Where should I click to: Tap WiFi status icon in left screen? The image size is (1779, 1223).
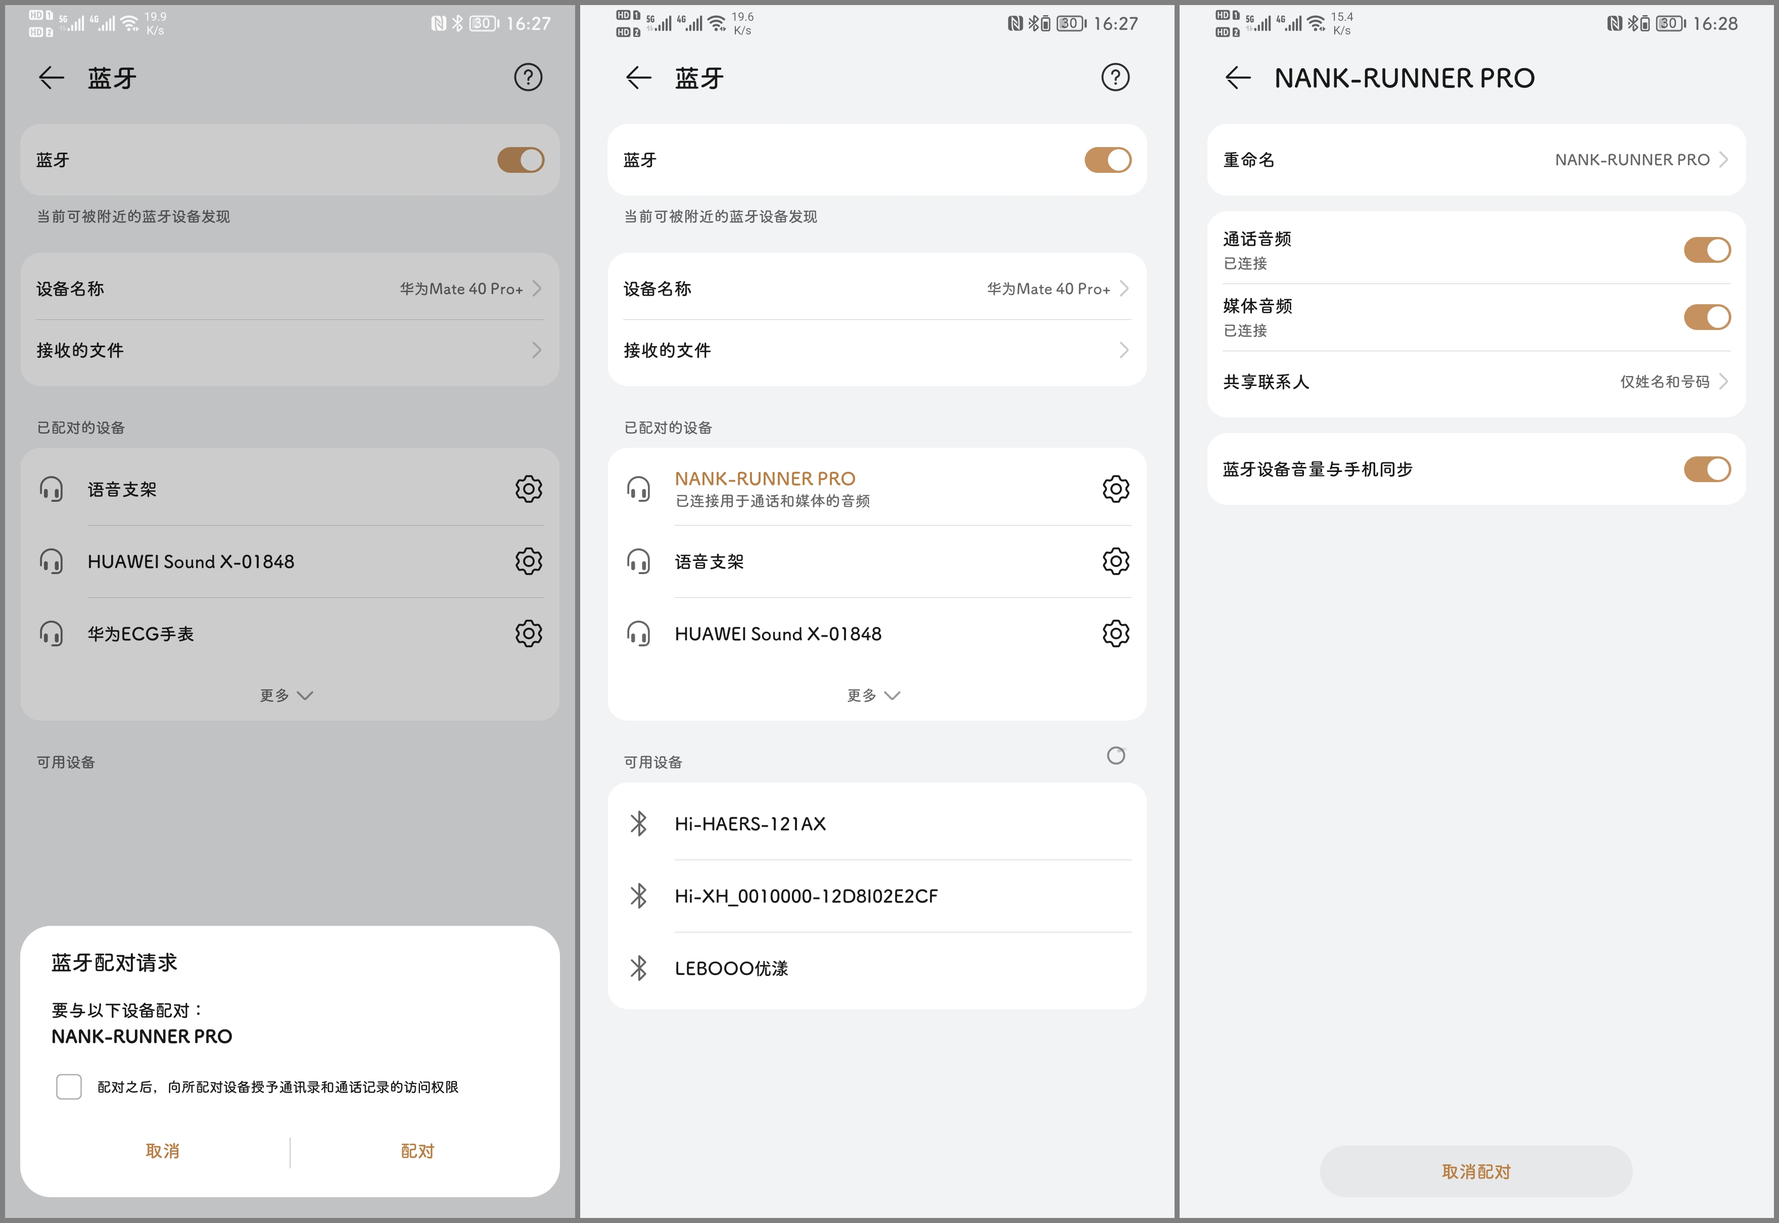pyautogui.click(x=130, y=24)
